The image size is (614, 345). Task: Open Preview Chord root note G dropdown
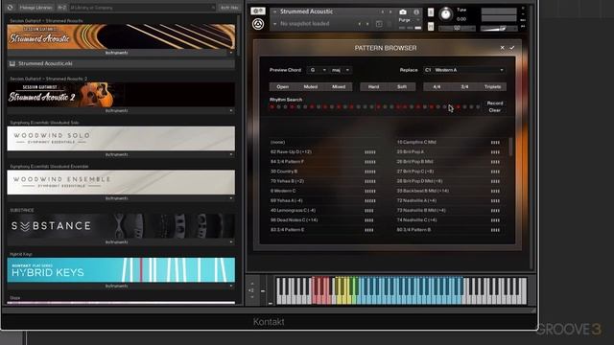pyautogui.click(x=318, y=70)
